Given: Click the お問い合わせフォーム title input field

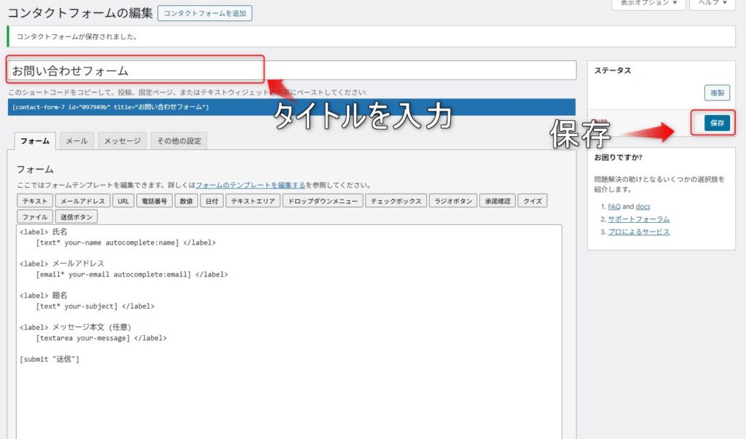Looking at the screenshot, I should pyautogui.click(x=135, y=71).
